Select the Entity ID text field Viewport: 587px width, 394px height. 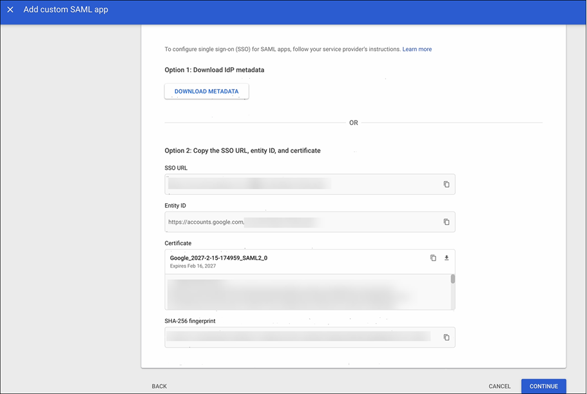click(296, 221)
